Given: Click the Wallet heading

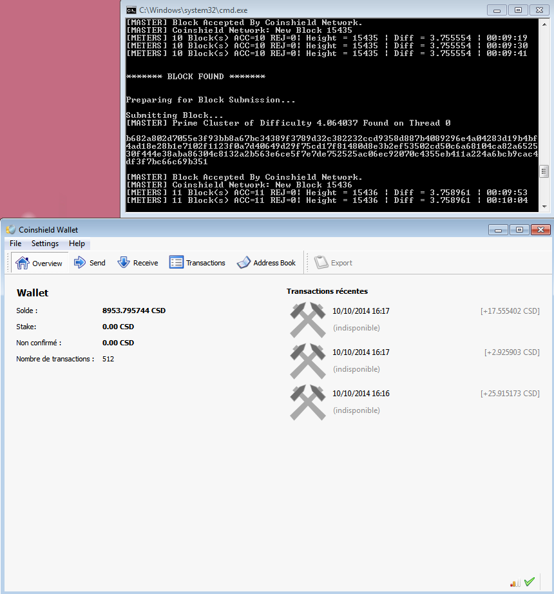Looking at the screenshot, I should click(33, 293).
